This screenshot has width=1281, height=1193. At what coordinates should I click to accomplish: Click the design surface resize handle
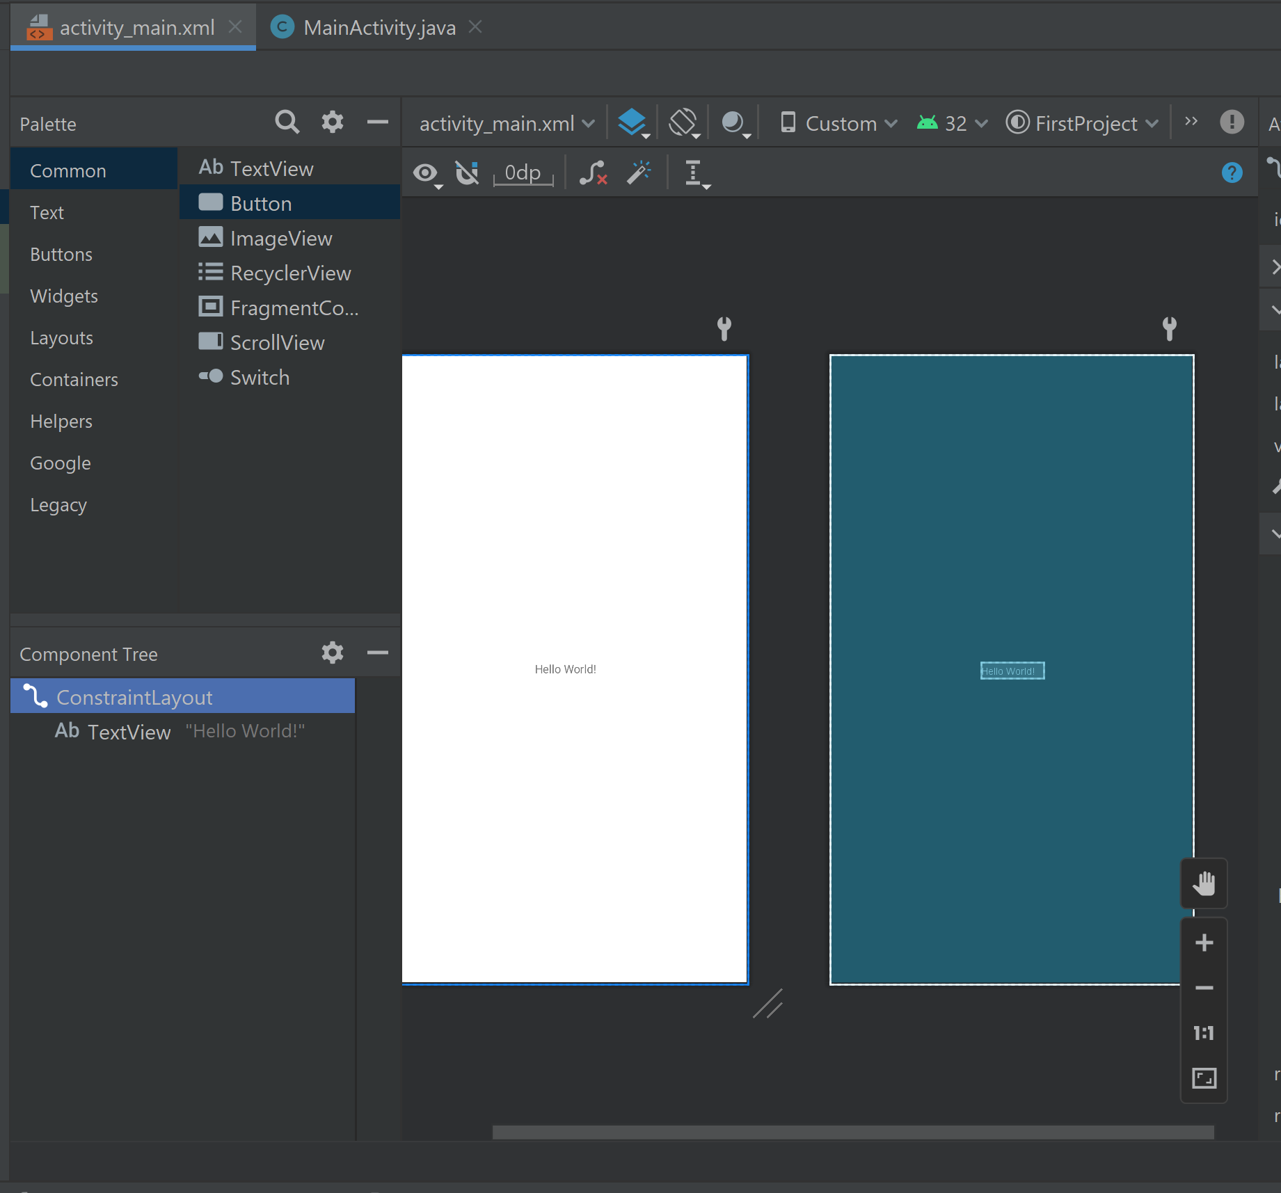(x=768, y=1004)
